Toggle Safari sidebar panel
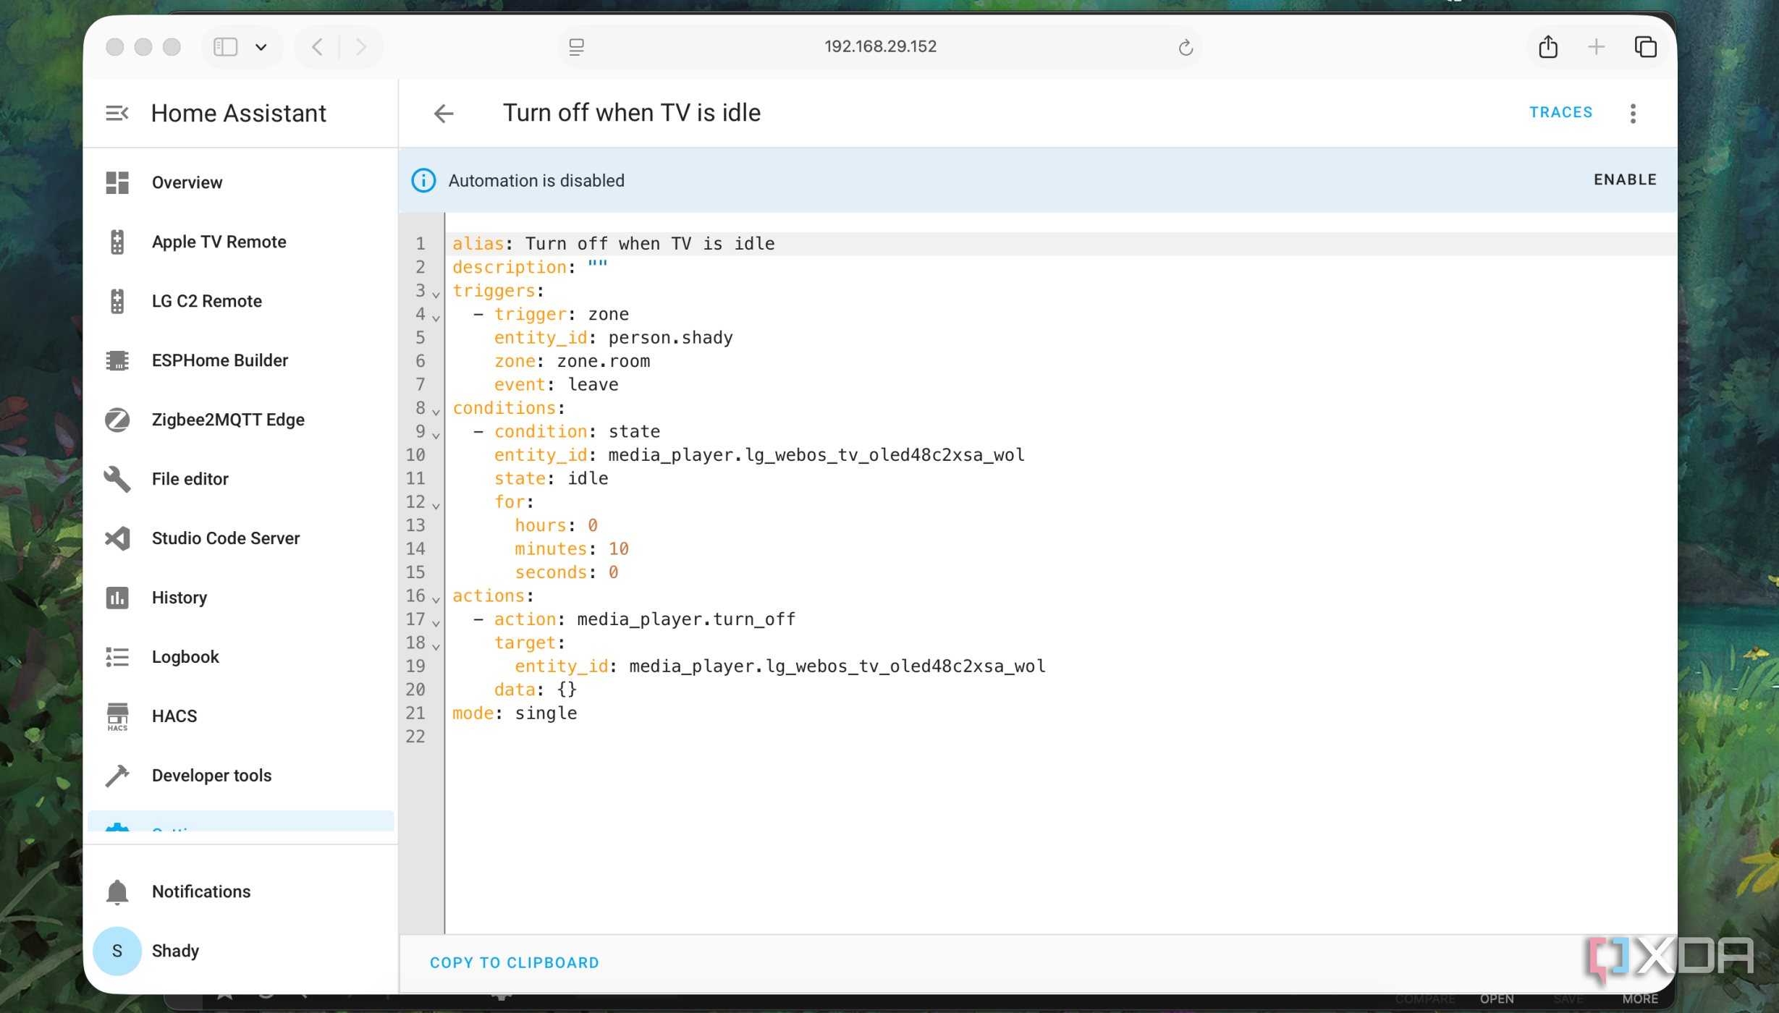1779x1013 pixels. tap(225, 47)
